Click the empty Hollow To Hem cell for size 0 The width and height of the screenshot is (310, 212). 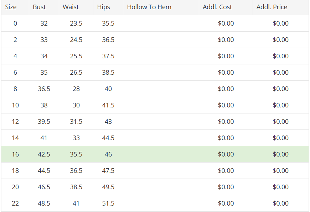(x=161, y=23)
